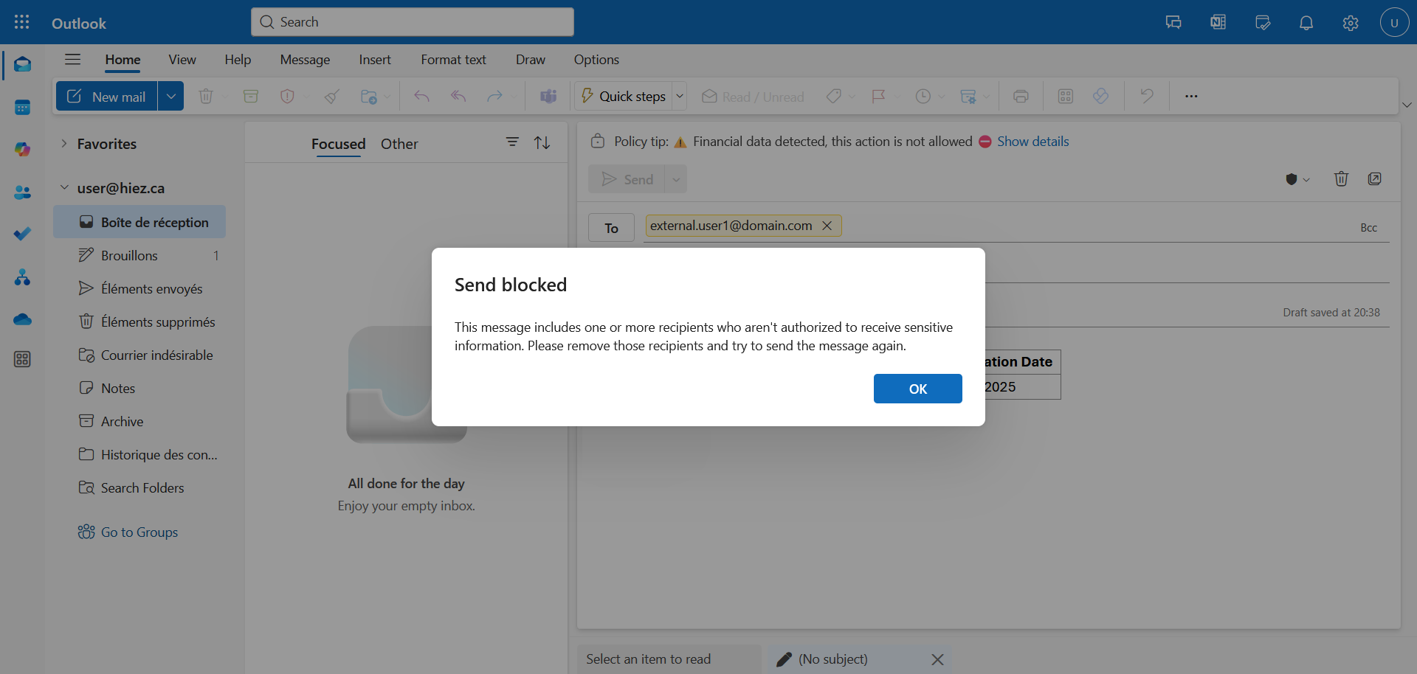1417x674 pixels.
Task: Open OneDrive cloud icon in sidebar
Action: pyautogui.click(x=22, y=319)
